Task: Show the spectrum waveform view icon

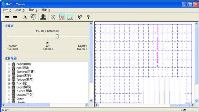Action: 62,17
